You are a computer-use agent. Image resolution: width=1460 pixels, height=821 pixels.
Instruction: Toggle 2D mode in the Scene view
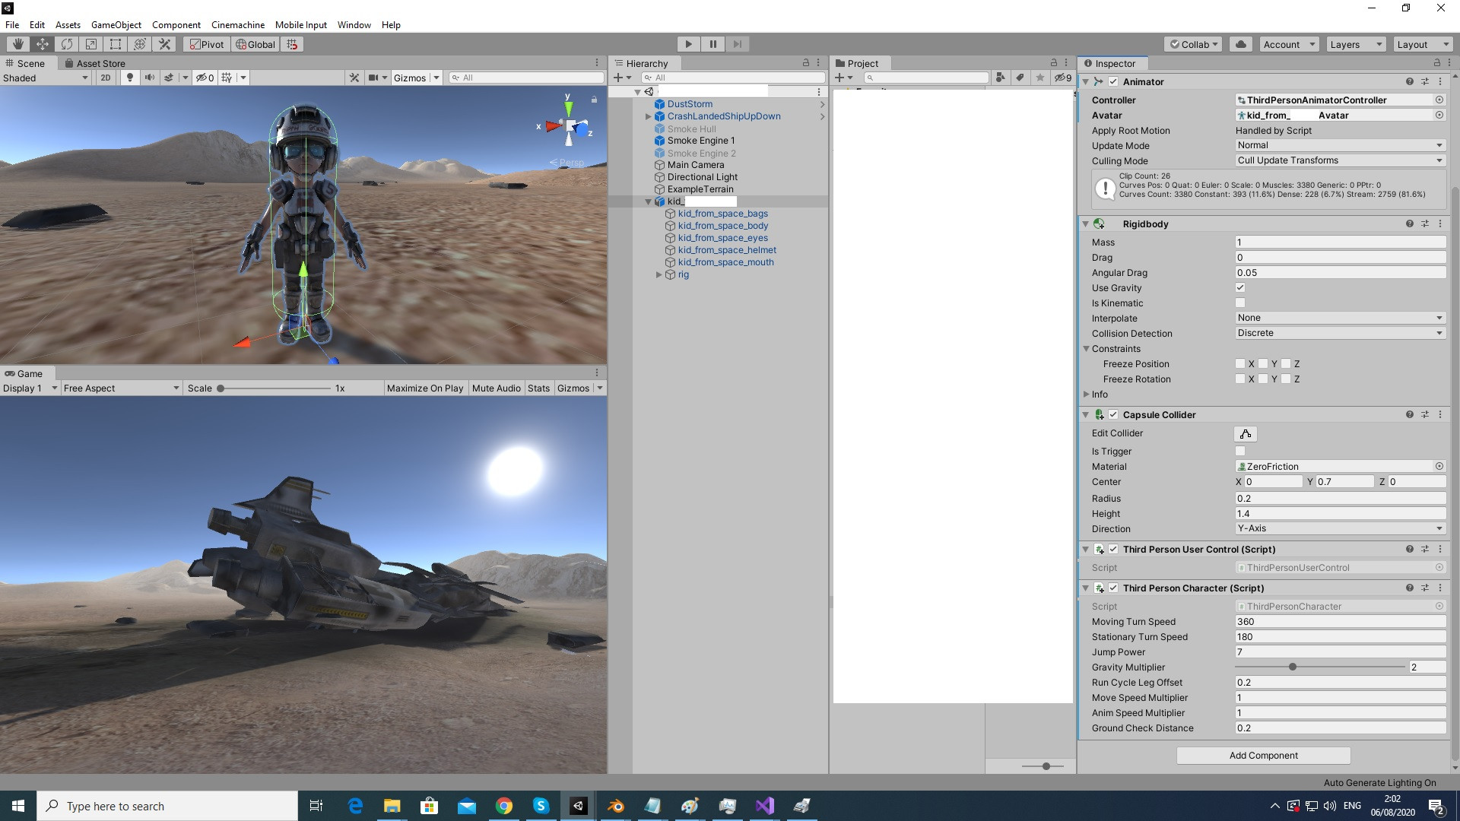106,77
